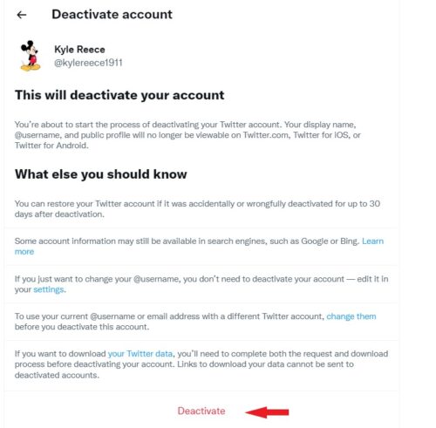The width and height of the screenshot is (436, 428).
Task: Open the 'Learn more' link about search engines
Action: point(372,241)
